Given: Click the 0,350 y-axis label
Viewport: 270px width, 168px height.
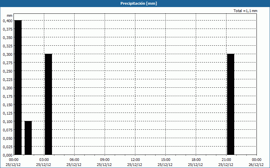Looking at the screenshot, I should [7, 38].
